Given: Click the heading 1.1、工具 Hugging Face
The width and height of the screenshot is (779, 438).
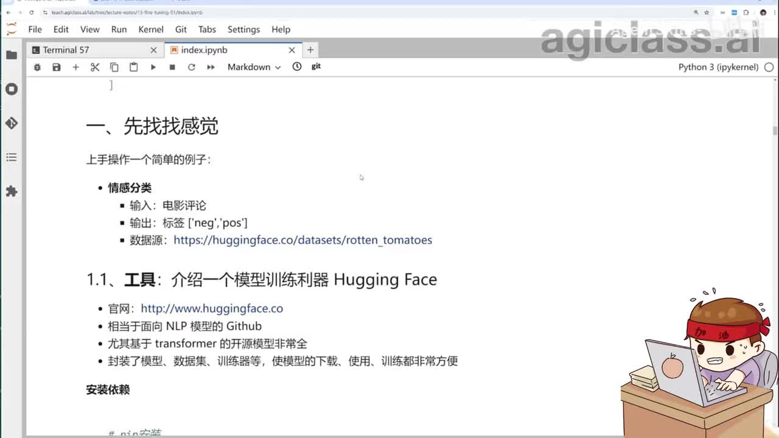Looking at the screenshot, I should point(262,279).
